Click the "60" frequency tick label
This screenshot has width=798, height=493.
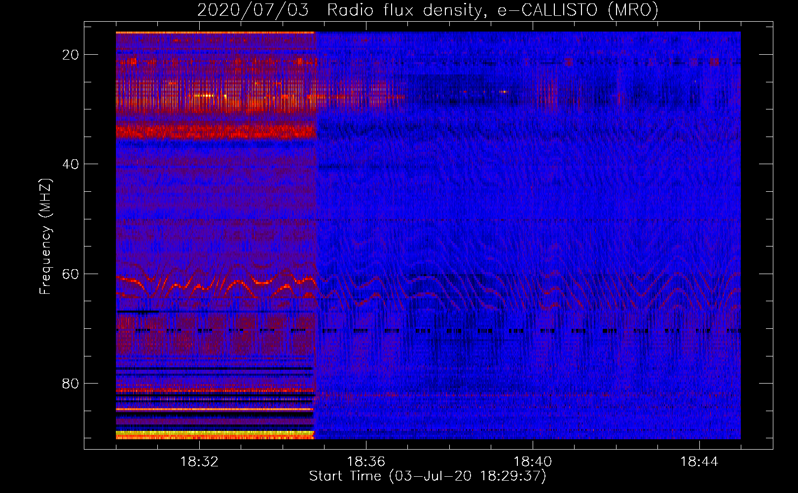[x=71, y=274]
